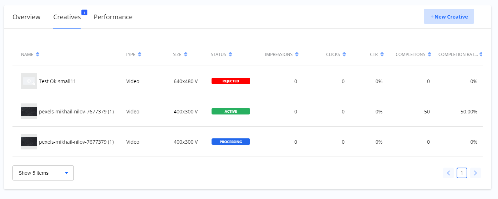Select page 1 in pagination
Viewport: 498px width, 199px height.
coord(462,173)
